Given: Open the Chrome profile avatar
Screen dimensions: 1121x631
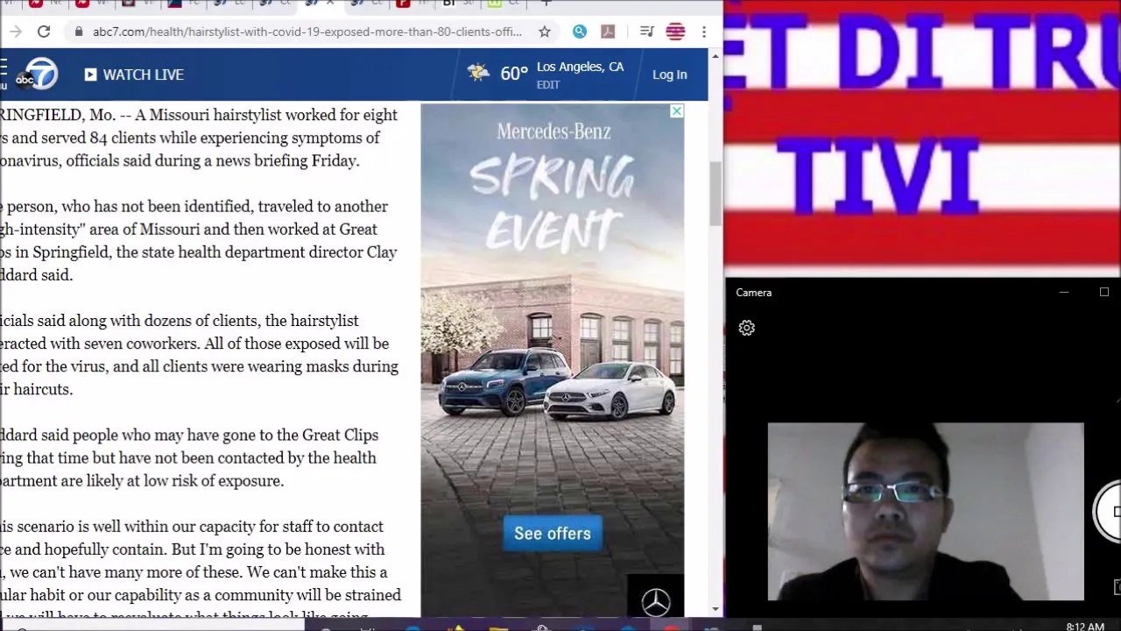Looking at the screenshot, I should point(675,32).
